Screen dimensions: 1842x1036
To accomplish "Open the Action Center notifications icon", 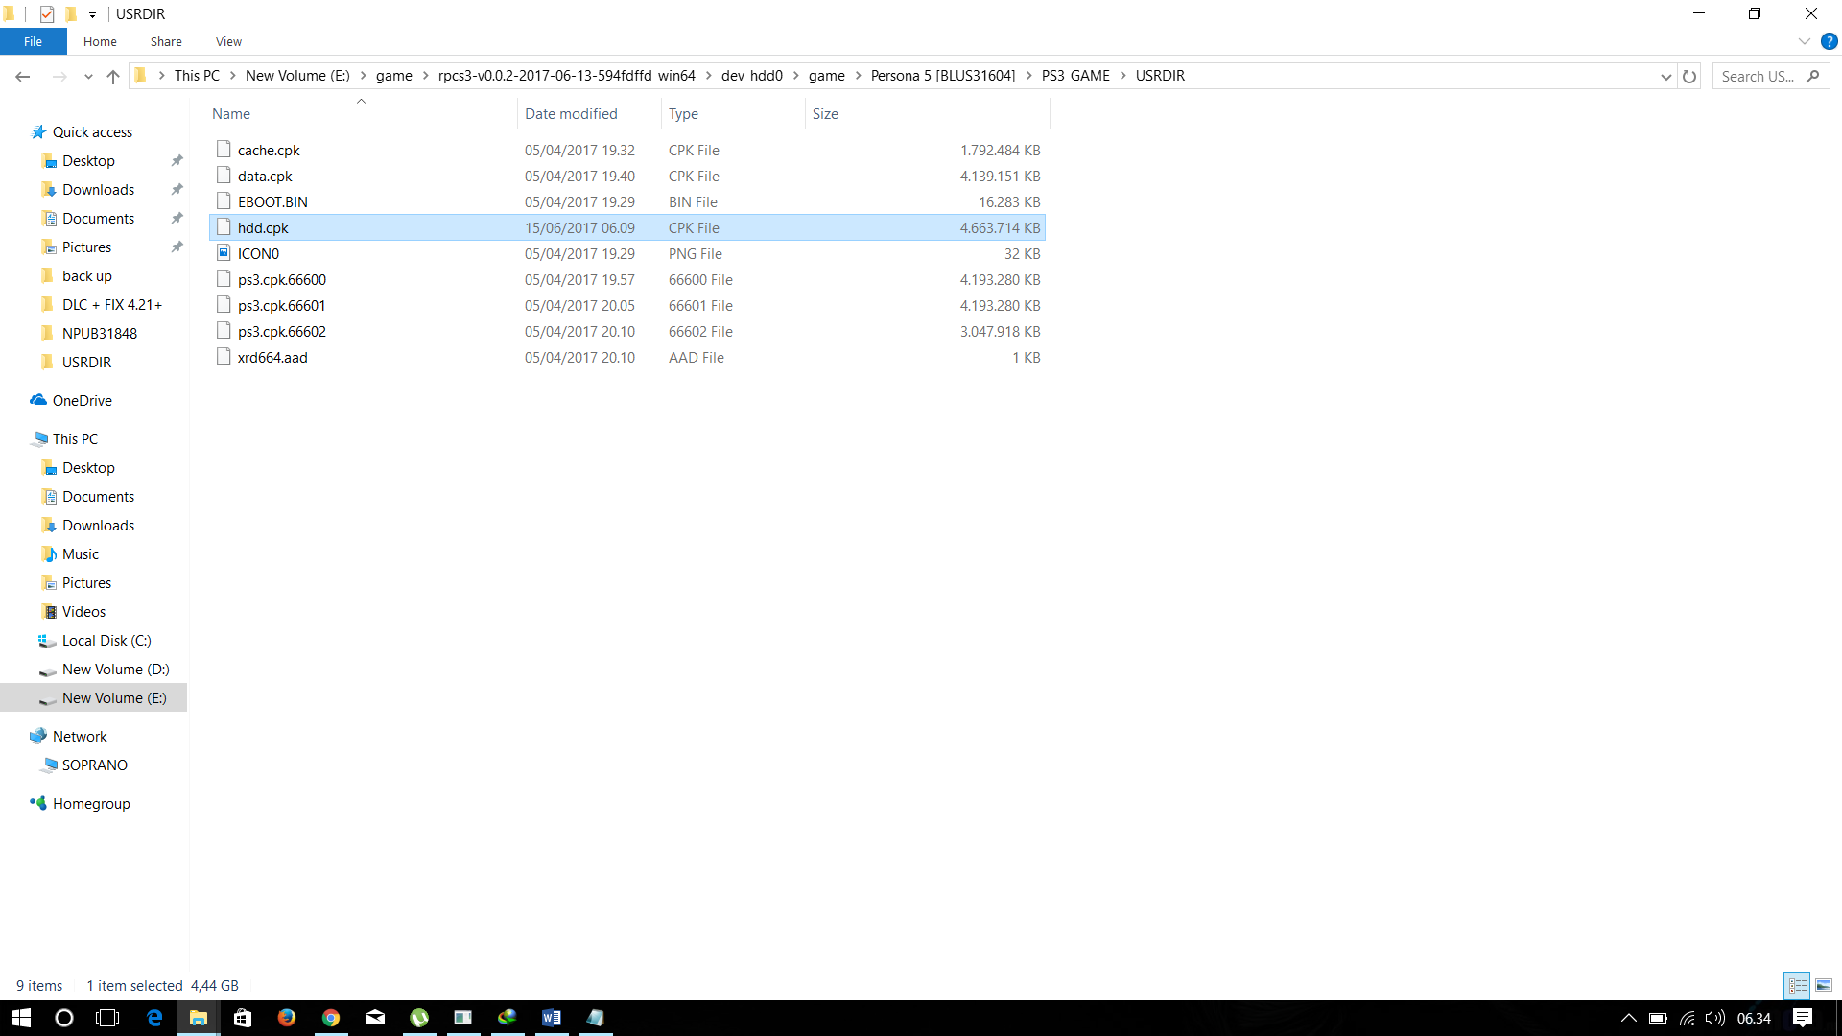I will click(x=1802, y=1018).
